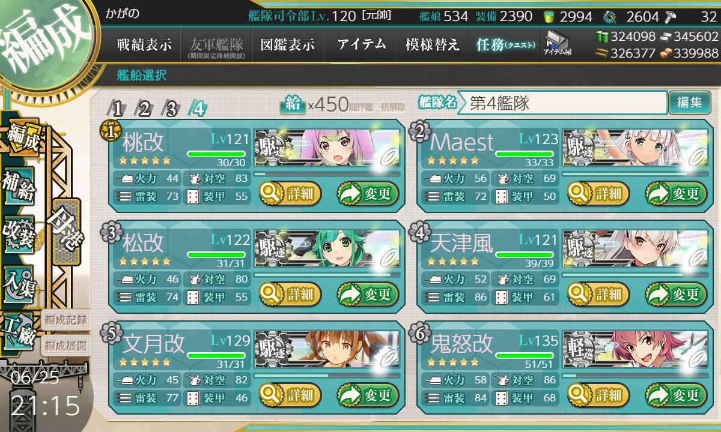Image resolution: width=721 pixels, height=432 pixels.
Task: Click the 給 fleet resupply icon
Action: pyautogui.click(x=292, y=104)
